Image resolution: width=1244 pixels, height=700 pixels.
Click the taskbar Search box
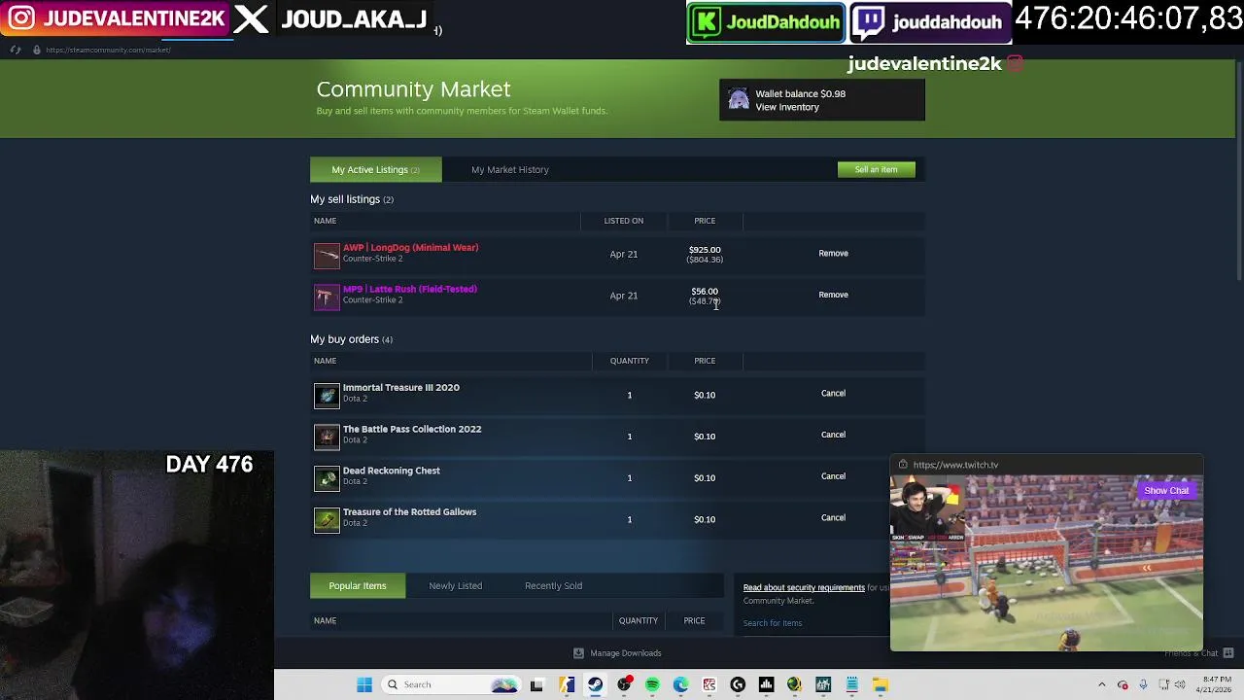click(452, 684)
